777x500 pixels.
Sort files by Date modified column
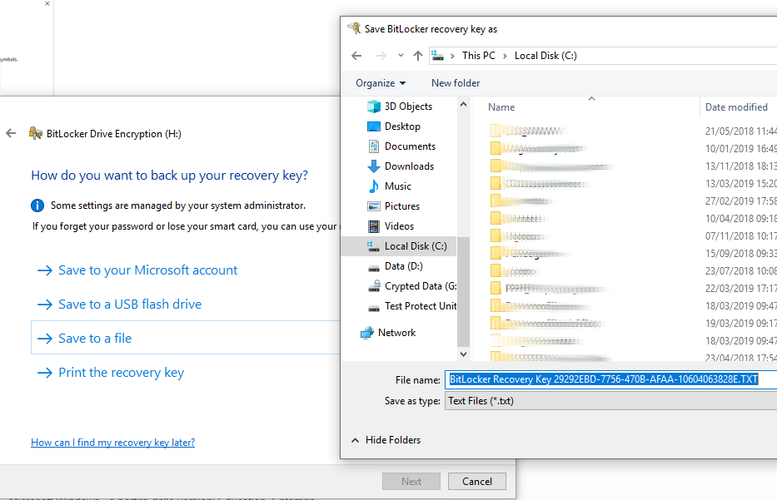click(x=736, y=107)
